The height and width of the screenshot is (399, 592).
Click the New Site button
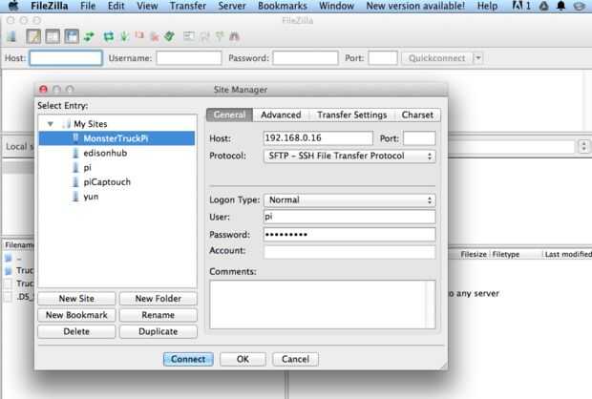(76, 298)
